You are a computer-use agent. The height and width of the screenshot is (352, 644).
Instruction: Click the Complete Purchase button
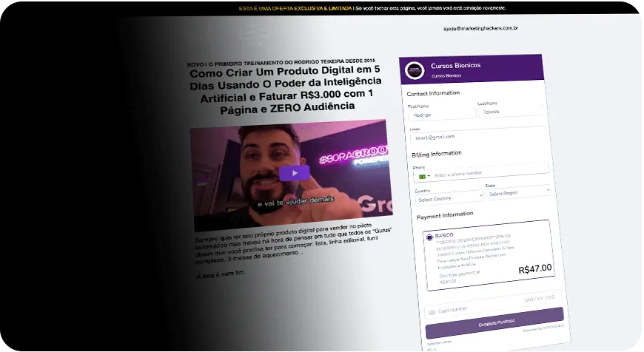point(495,323)
